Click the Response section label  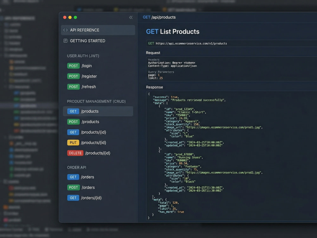click(154, 87)
